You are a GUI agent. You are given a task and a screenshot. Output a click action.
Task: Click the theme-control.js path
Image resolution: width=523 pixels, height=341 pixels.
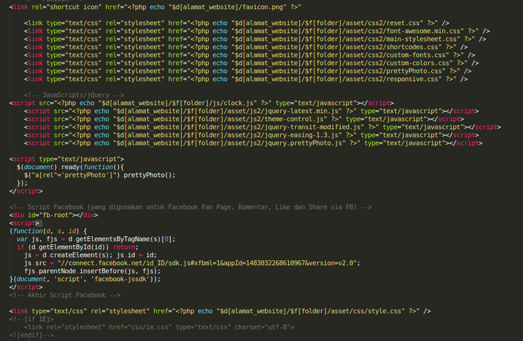click(x=220, y=119)
